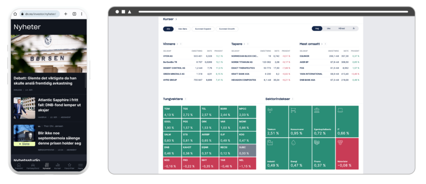Tap the Kurser icon in the bottom nav

(57, 165)
